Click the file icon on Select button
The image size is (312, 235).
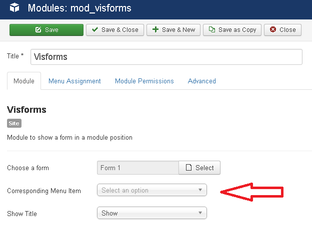(188, 168)
